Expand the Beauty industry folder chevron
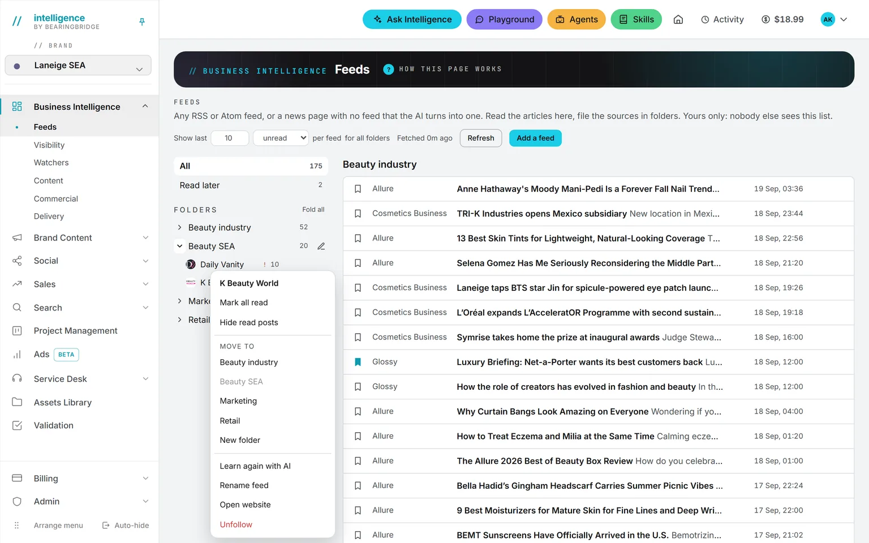 click(179, 227)
